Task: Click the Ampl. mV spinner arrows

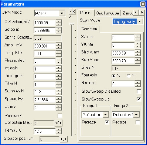Action: pos(59,46)
